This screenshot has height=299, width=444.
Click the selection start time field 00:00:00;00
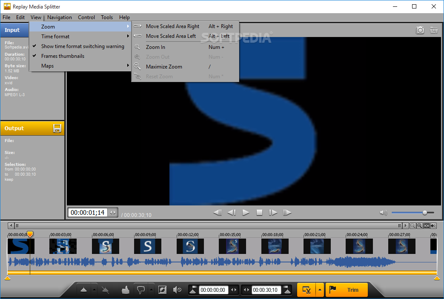[x=213, y=290]
